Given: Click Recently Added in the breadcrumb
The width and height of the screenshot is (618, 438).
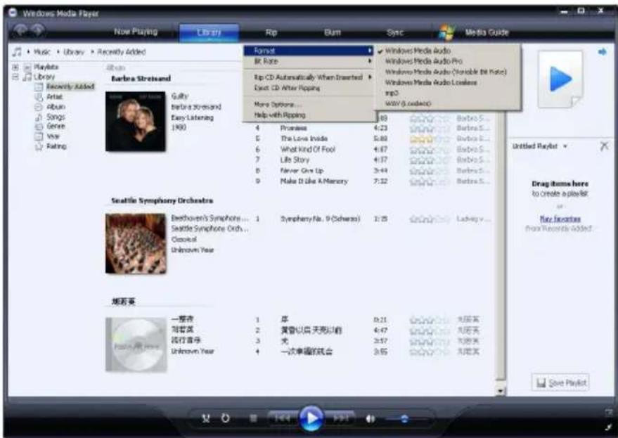Looking at the screenshot, I should pos(122,51).
